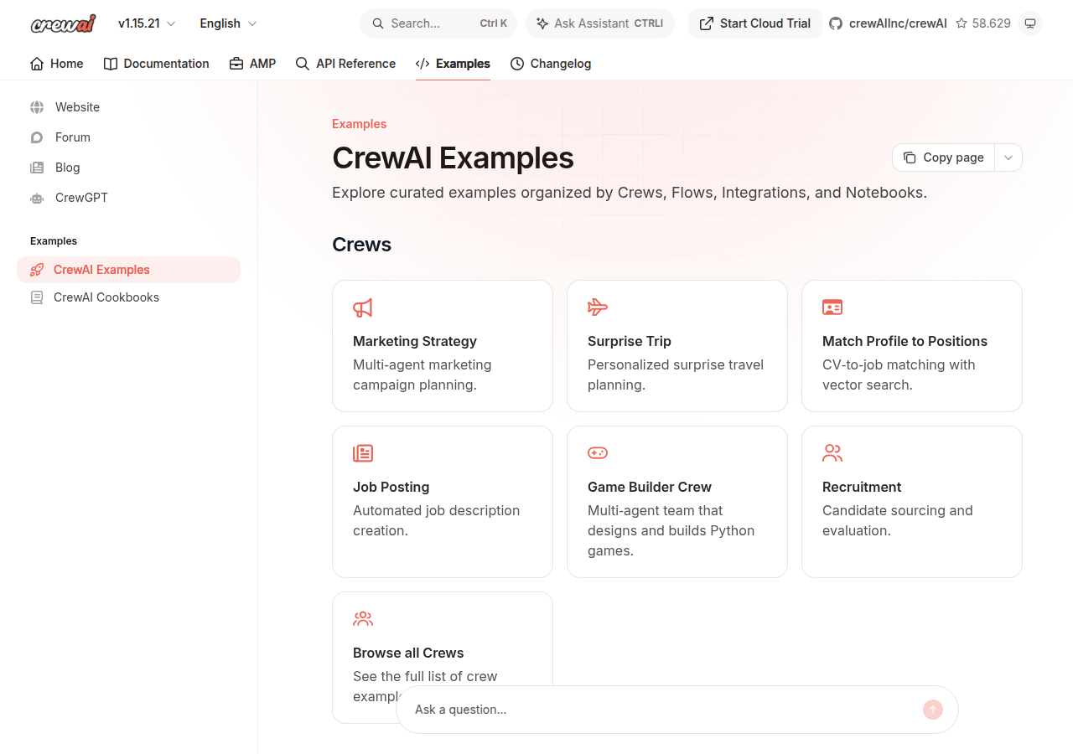Image resolution: width=1073 pixels, height=754 pixels.
Task: Click the magnifier icon beside API Reference
Action: 303,64
